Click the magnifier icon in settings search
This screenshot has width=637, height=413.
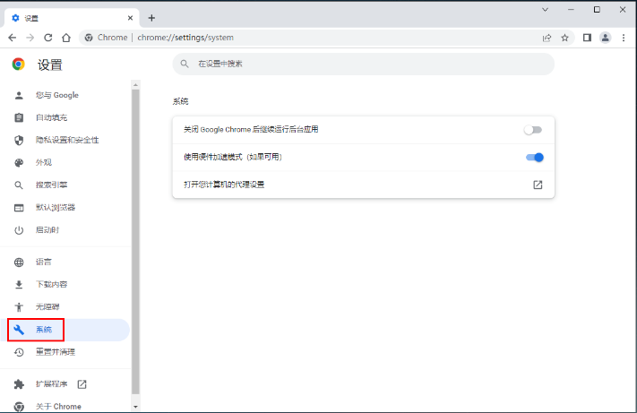pos(185,64)
